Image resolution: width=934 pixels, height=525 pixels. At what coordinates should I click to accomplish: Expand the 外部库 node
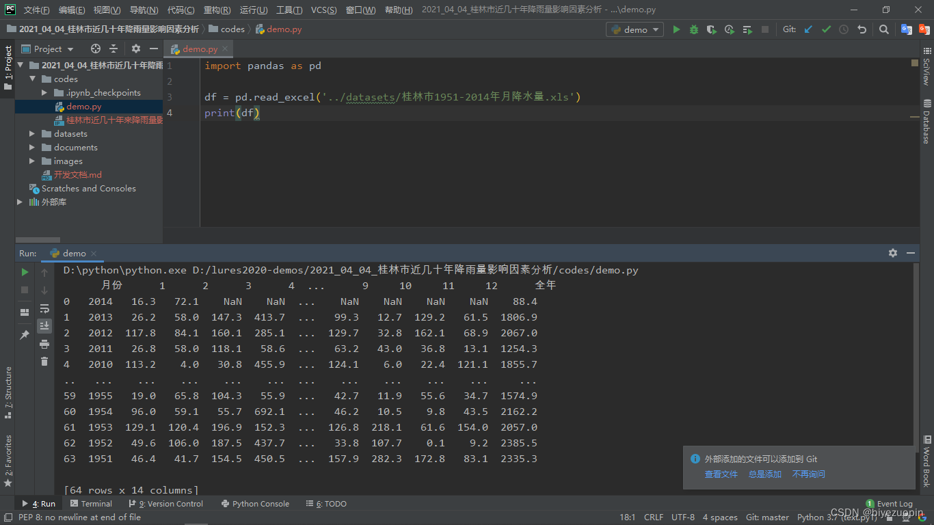tap(21, 202)
